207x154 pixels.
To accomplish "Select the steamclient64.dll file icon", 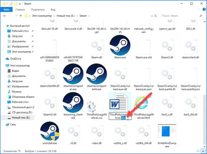I will (x=50, y=75).
